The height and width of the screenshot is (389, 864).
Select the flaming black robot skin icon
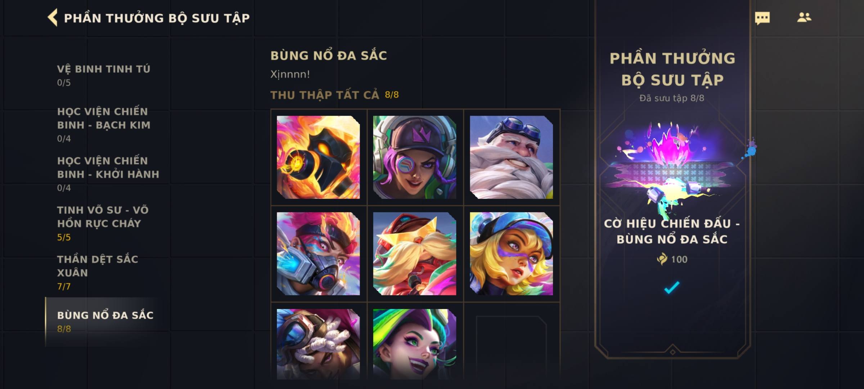click(x=318, y=157)
